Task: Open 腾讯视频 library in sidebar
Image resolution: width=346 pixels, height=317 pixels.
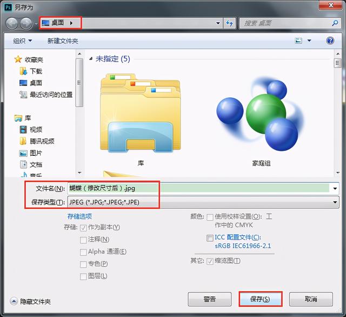Action: [37, 141]
